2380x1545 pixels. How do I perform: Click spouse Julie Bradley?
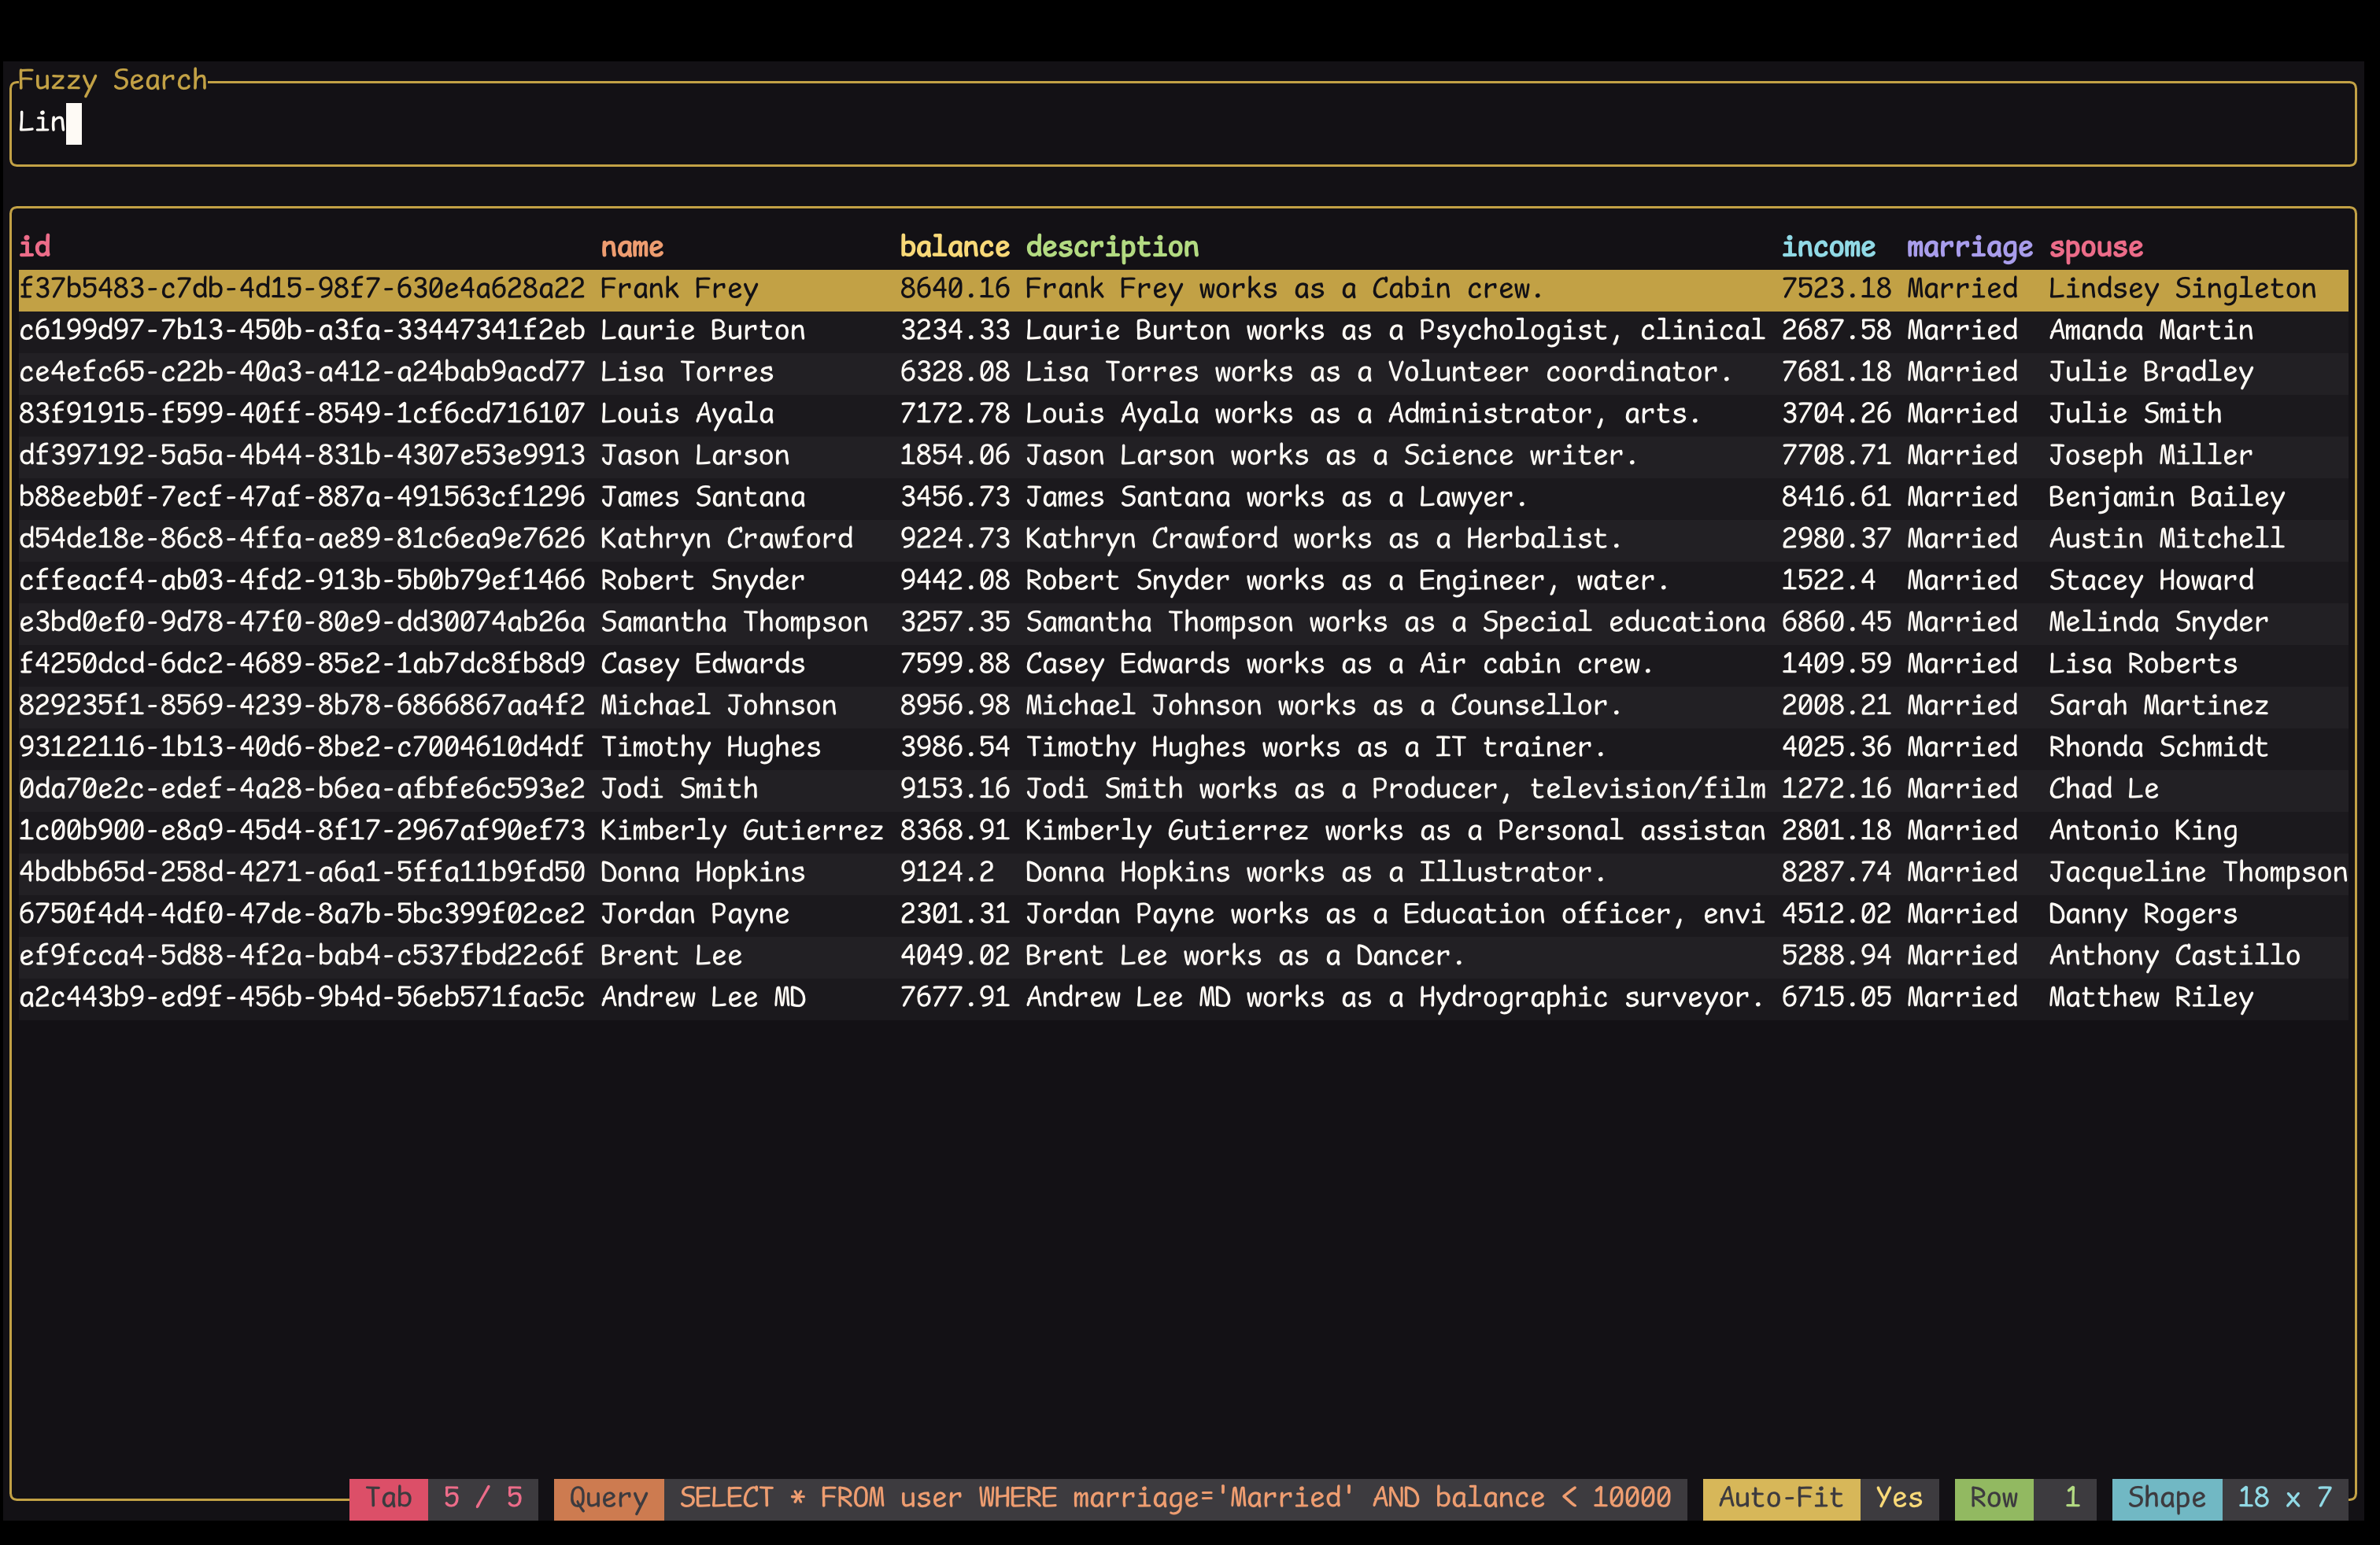[2151, 372]
